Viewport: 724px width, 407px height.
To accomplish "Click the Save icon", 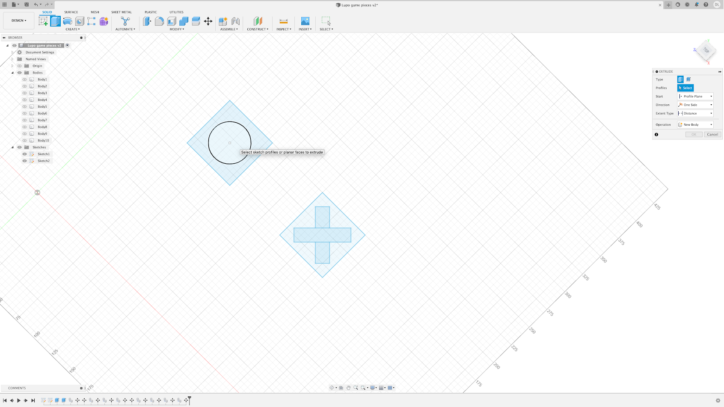I will [x=27, y=5].
